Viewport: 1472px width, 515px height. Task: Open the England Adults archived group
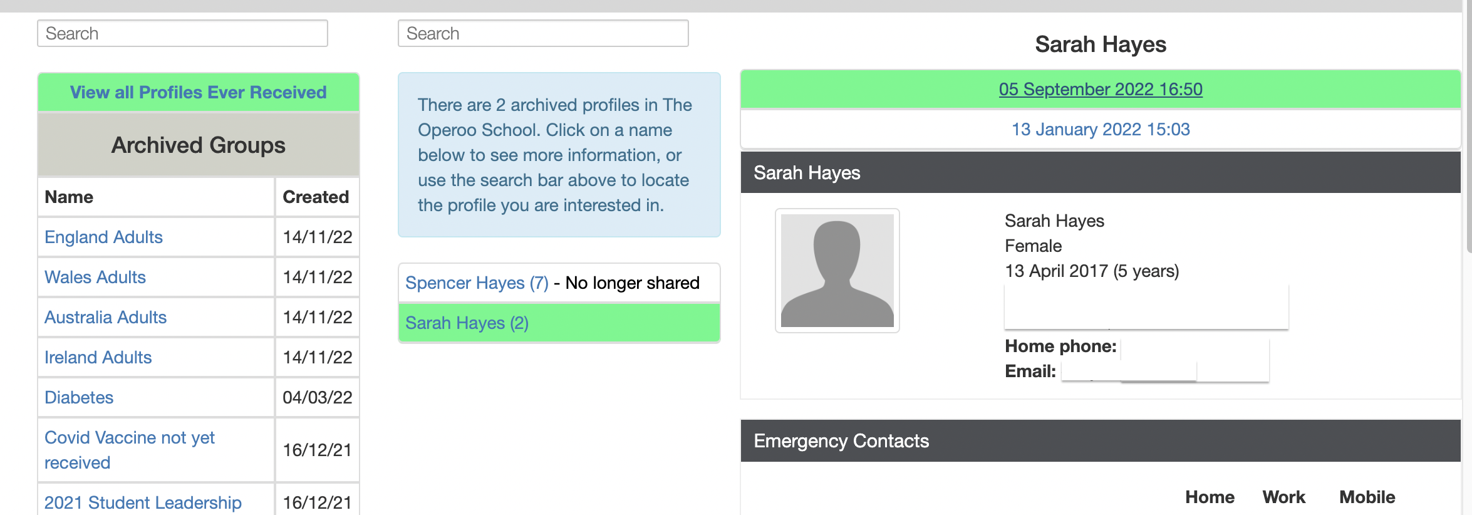tap(103, 237)
